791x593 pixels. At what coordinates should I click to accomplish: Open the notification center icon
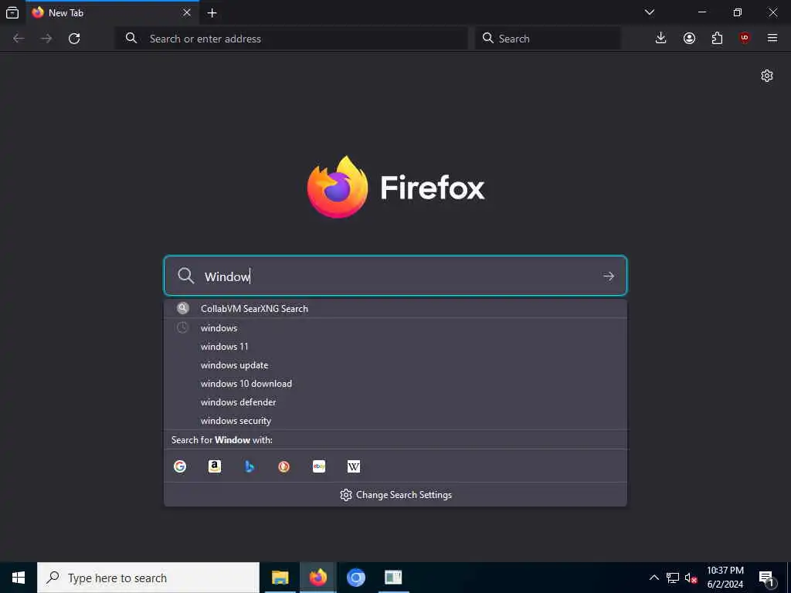tap(767, 578)
